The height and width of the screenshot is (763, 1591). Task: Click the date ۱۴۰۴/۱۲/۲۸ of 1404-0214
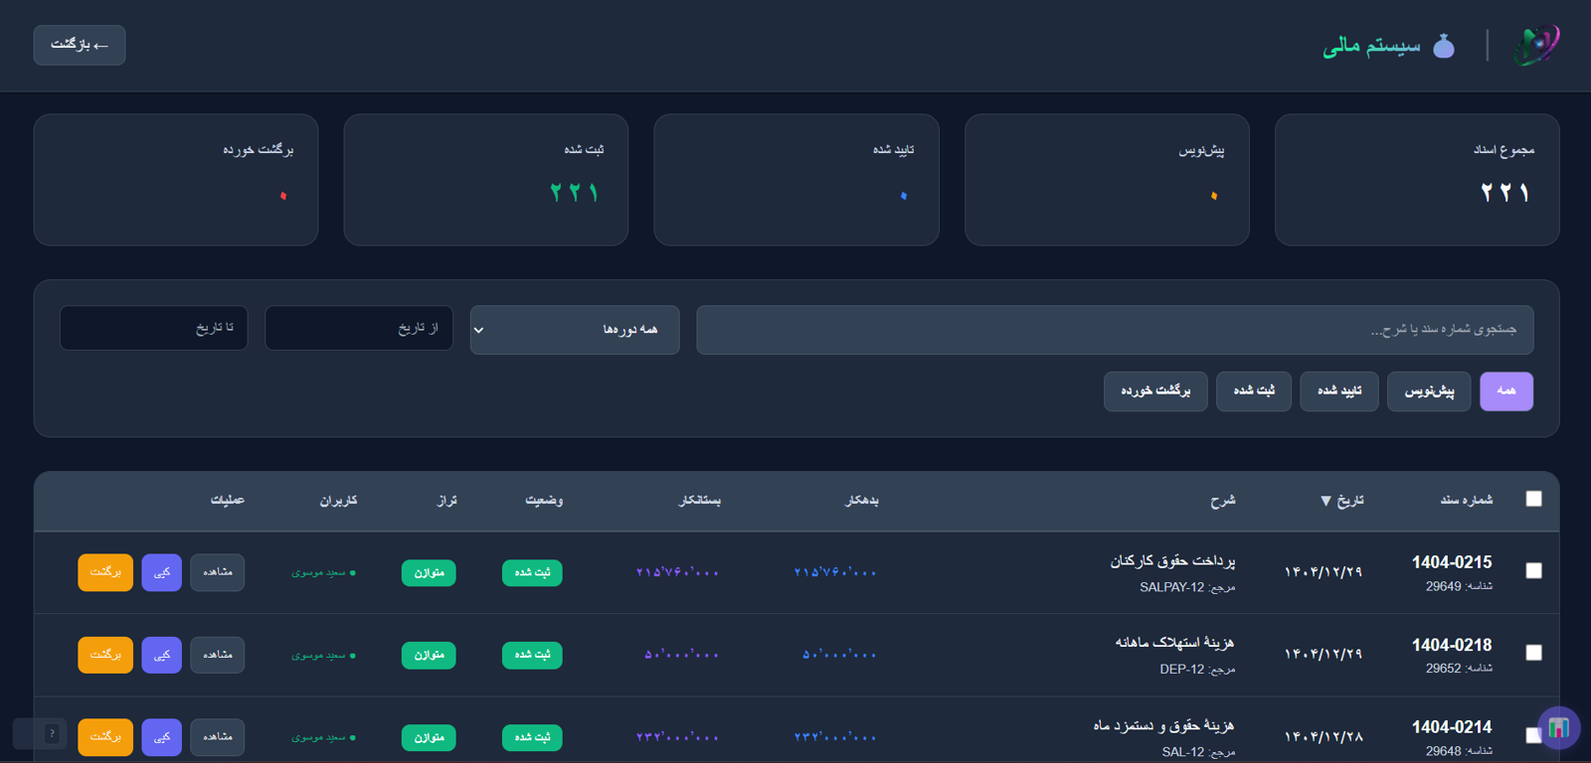[1324, 737]
